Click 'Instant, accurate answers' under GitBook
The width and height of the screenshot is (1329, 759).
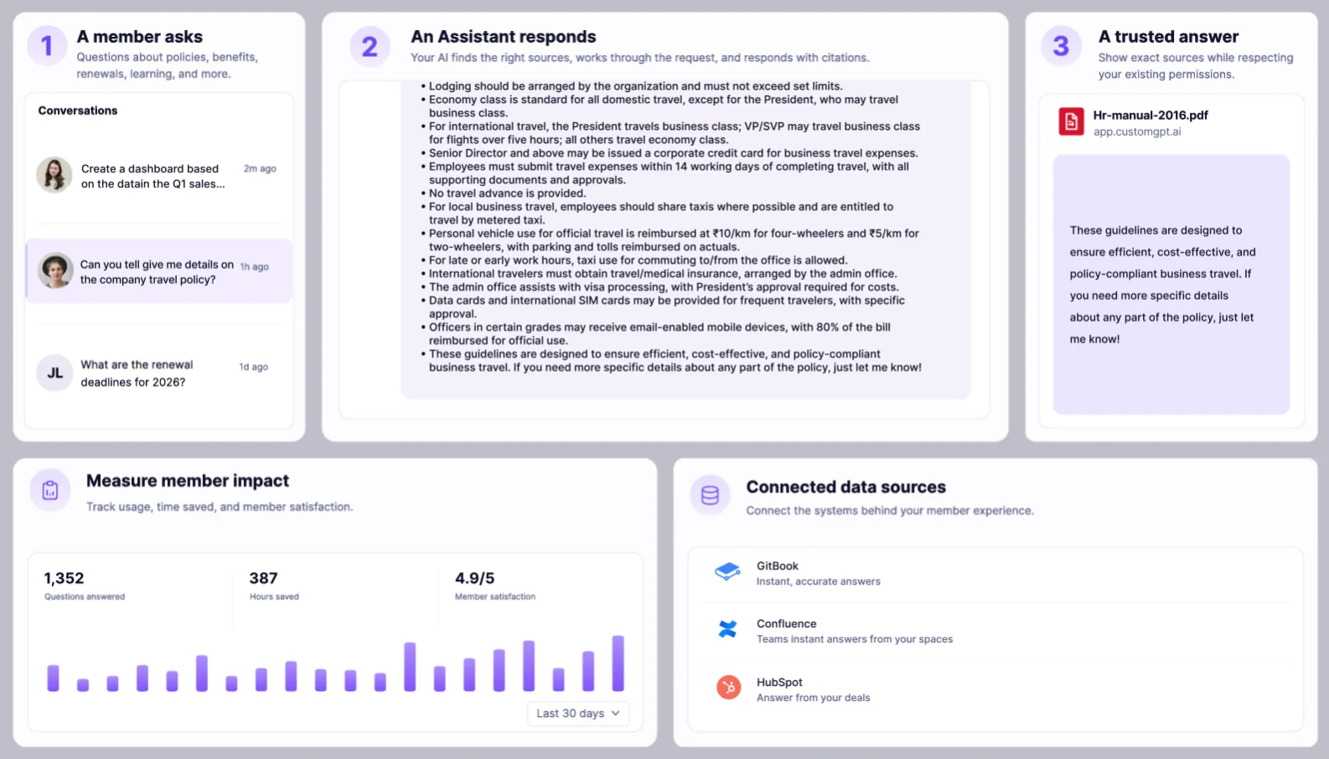(x=819, y=581)
